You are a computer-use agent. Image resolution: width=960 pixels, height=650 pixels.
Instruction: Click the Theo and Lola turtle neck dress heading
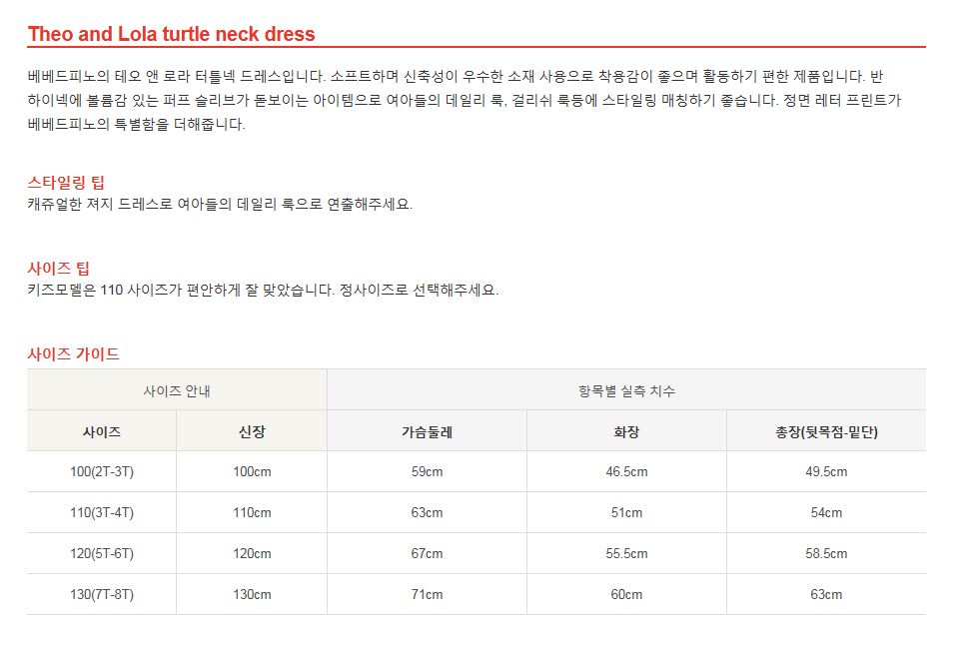click(171, 34)
